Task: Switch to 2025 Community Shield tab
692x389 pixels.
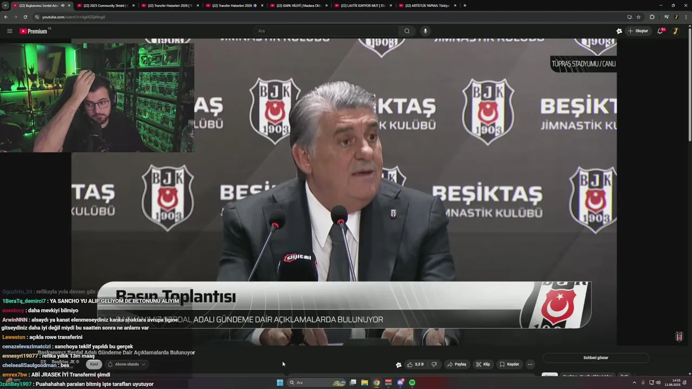Action: pos(105,5)
